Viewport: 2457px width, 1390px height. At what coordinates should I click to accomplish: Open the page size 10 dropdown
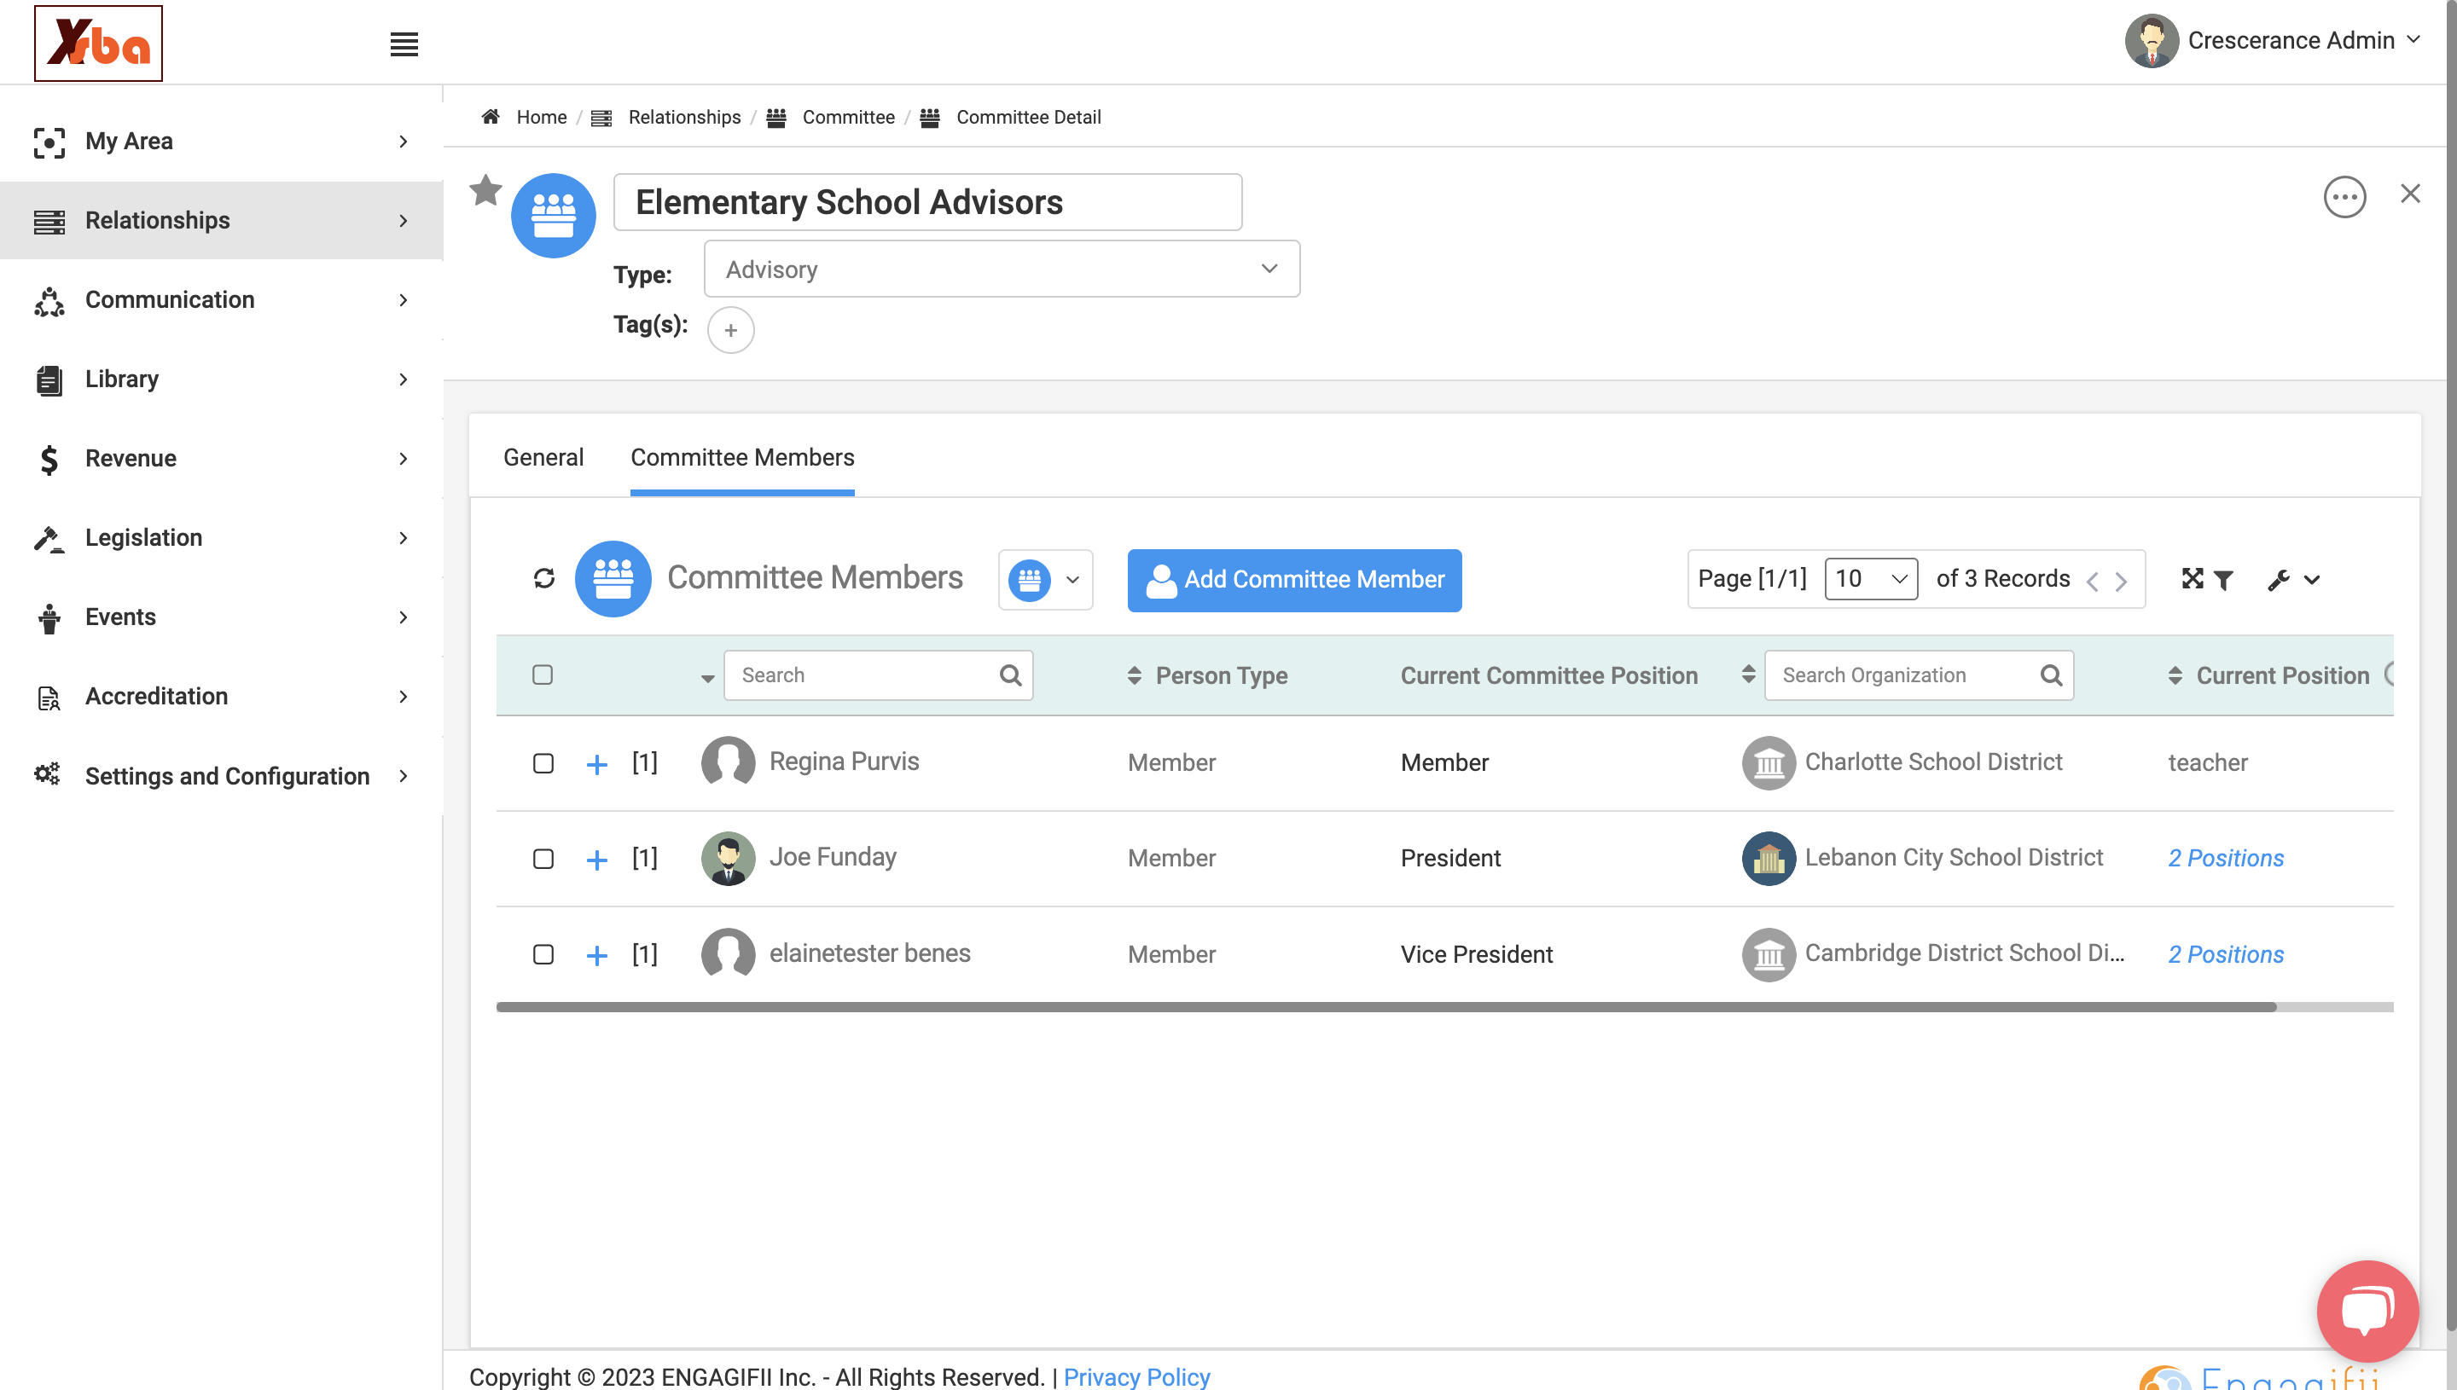coord(1870,578)
